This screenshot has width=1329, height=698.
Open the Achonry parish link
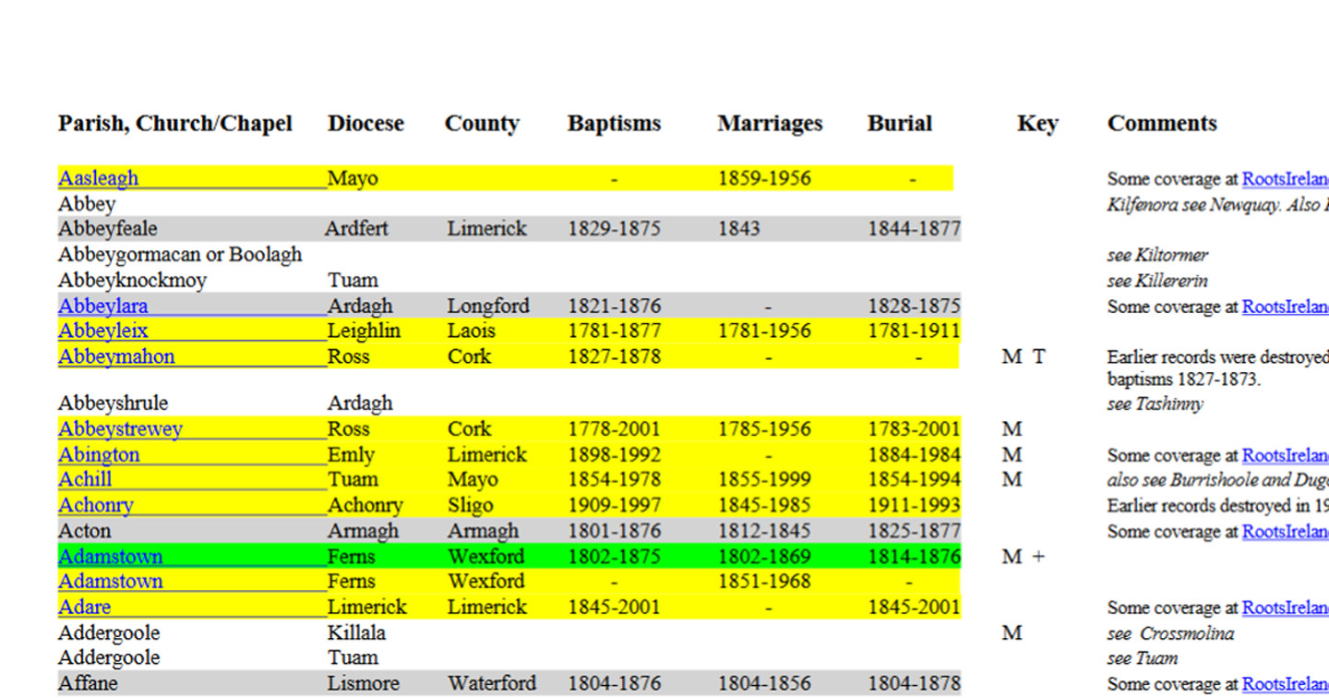pos(96,505)
